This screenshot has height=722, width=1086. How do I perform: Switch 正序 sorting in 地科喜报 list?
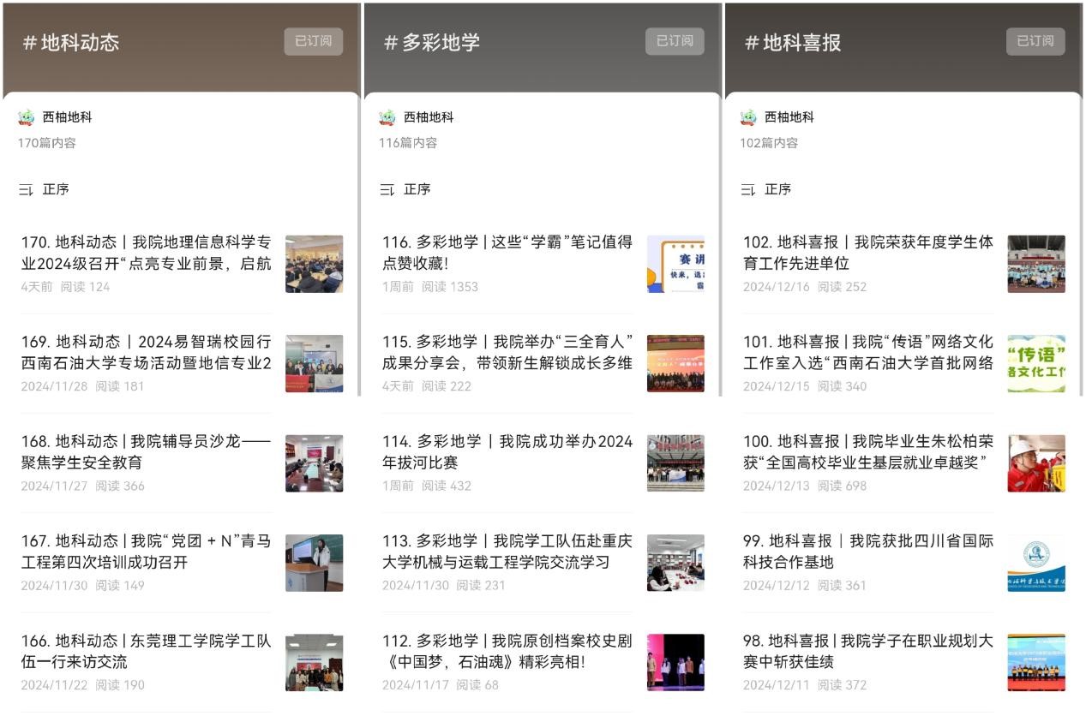(x=778, y=189)
